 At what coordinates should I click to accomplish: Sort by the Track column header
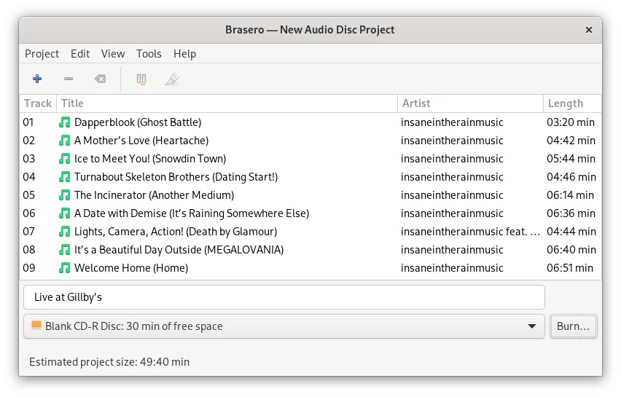38,103
